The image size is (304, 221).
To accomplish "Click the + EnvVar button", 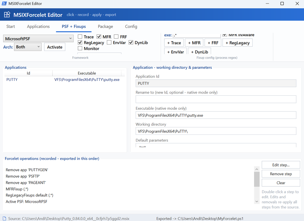I will pos(176,51).
